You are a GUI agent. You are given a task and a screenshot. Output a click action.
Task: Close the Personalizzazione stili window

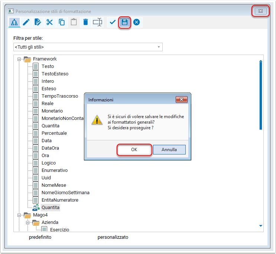pos(260,11)
